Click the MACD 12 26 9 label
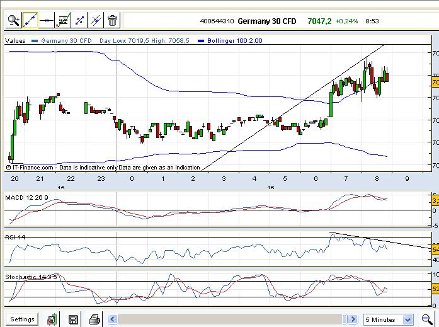Screen dimensions: 439x327 tap(26, 198)
